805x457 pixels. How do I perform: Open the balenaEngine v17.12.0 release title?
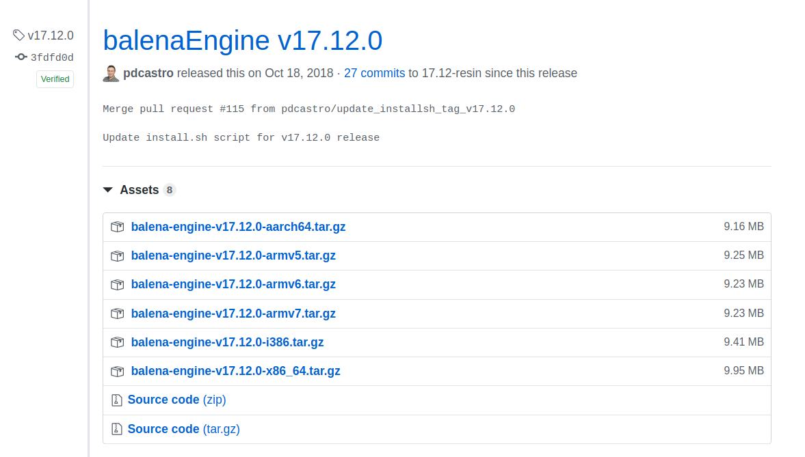(x=242, y=40)
